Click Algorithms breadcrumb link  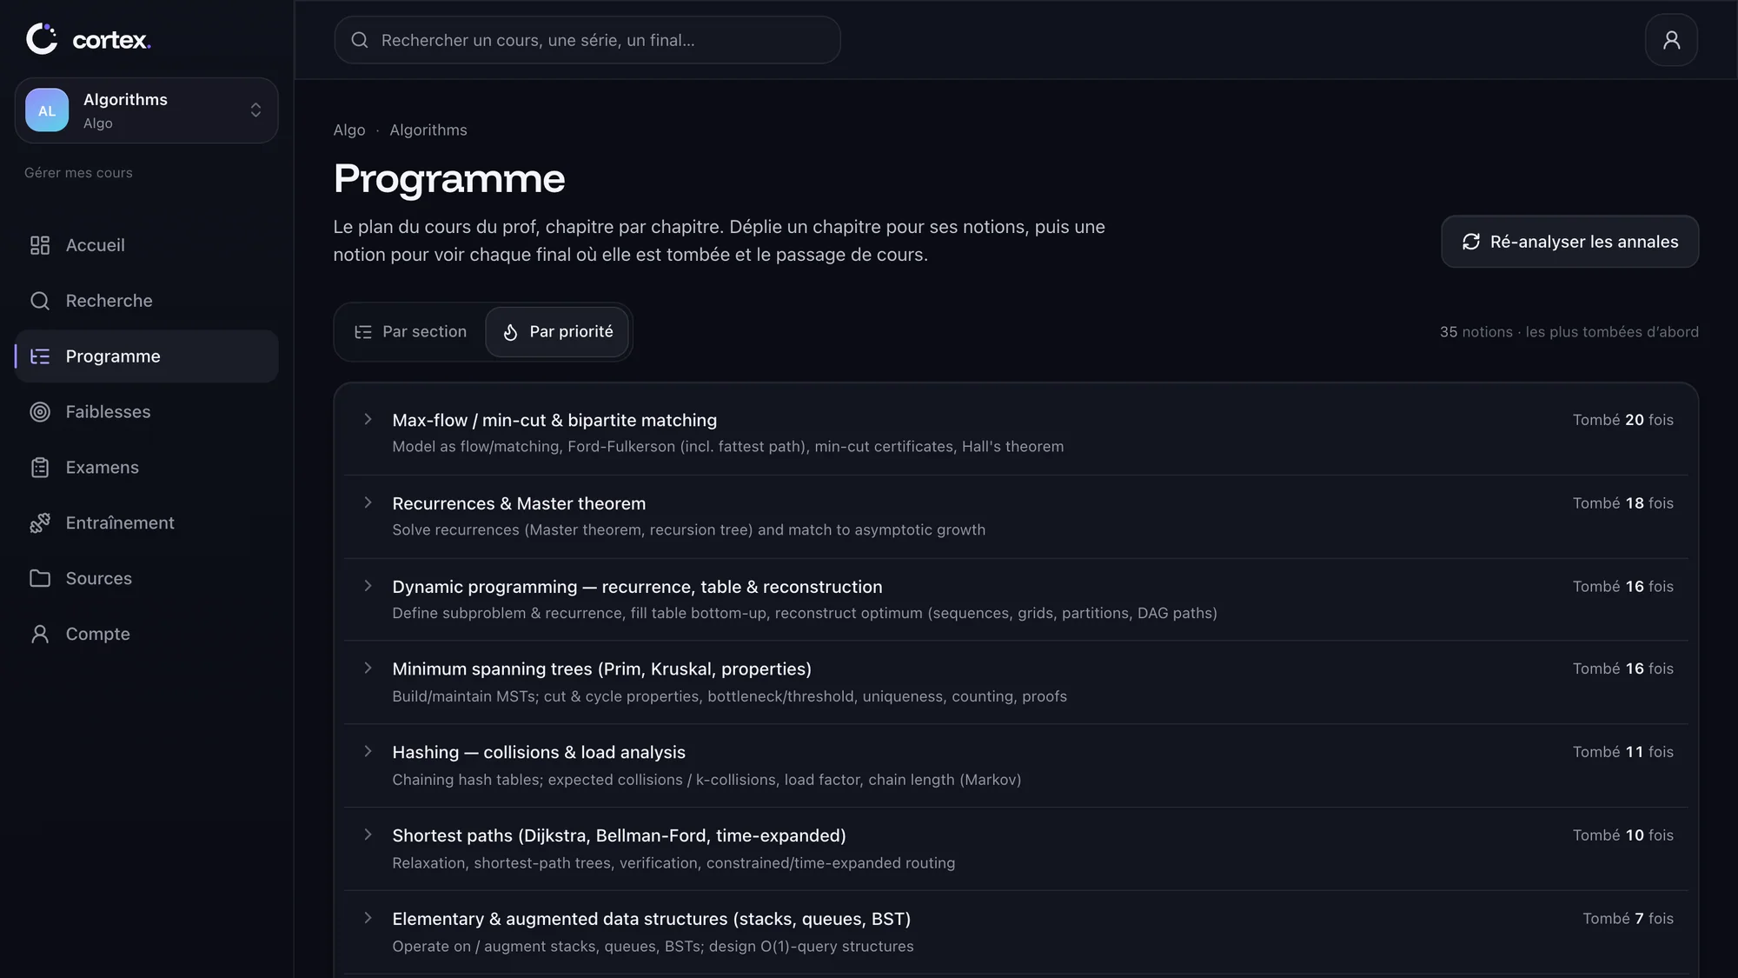tap(428, 130)
